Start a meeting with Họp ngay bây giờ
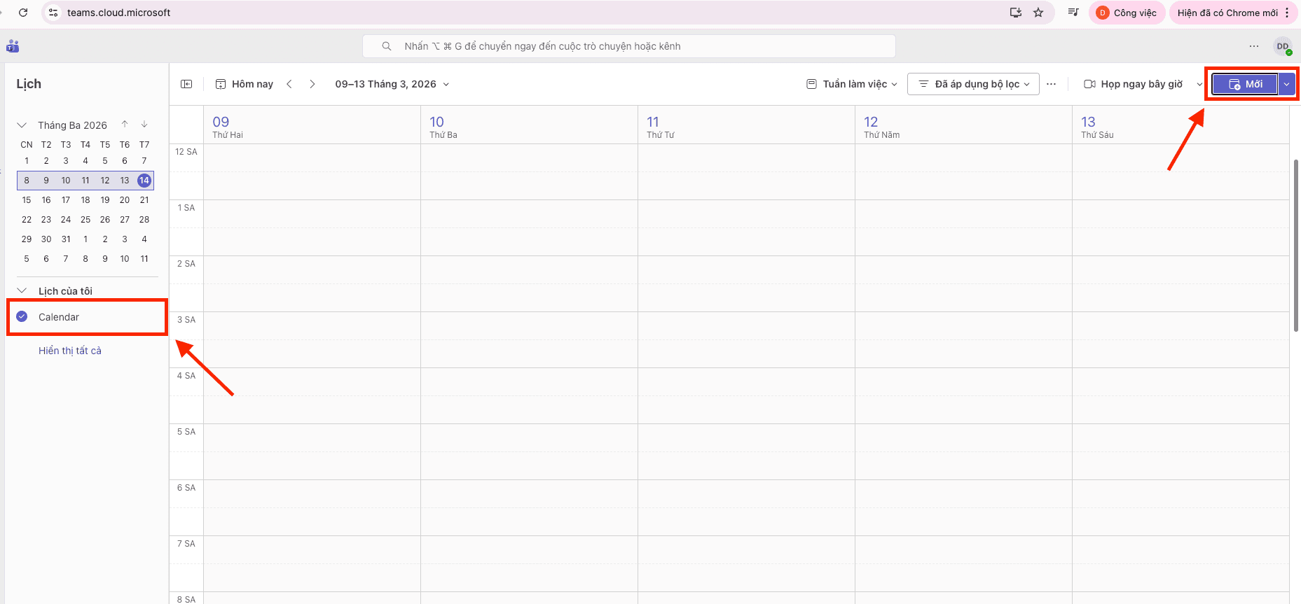 click(1134, 84)
